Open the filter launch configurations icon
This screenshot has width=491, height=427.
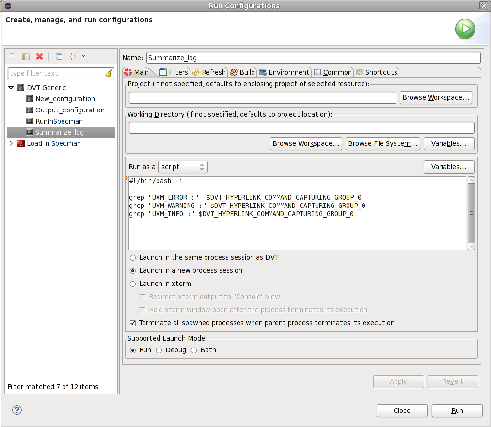tap(71, 56)
